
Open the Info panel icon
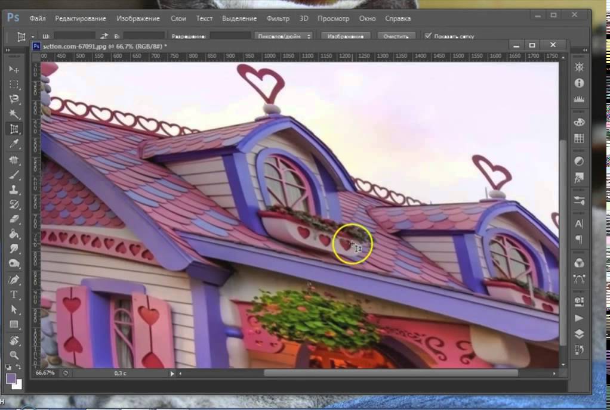coord(579,83)
